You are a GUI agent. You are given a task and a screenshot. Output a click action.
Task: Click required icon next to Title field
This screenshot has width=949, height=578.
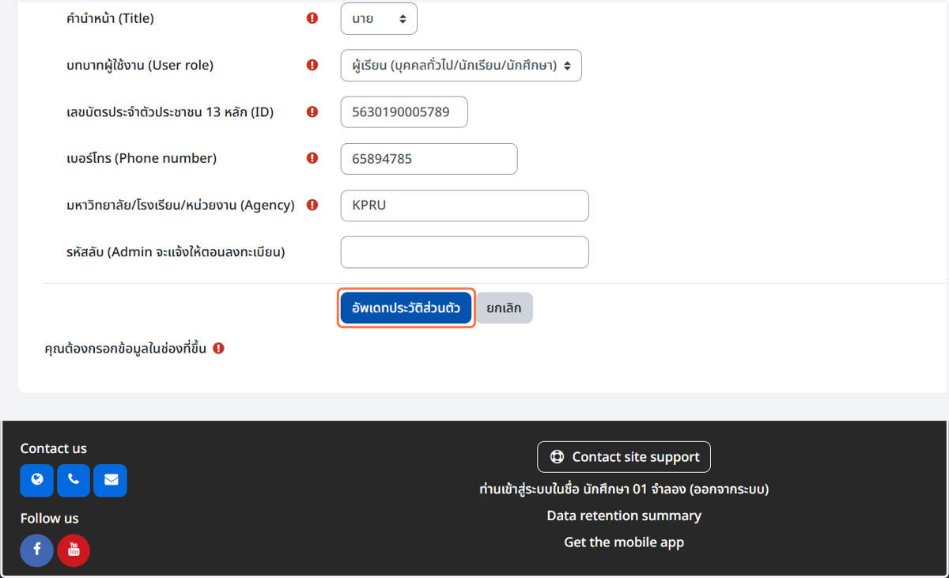point(312,18)
